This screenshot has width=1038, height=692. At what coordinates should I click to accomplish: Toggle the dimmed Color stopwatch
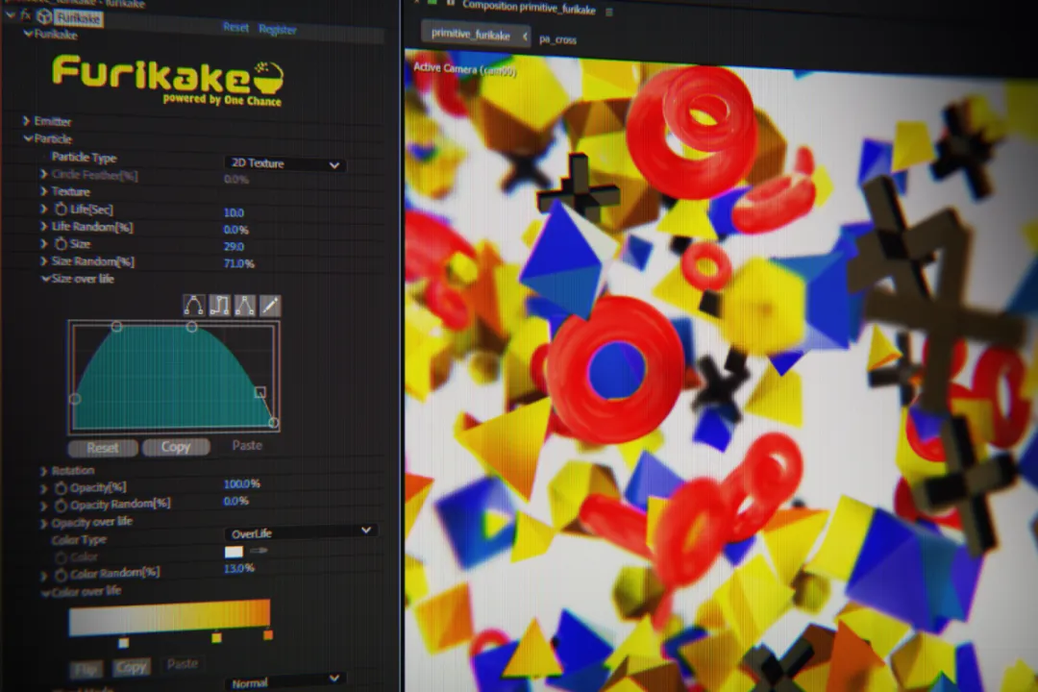[61, 557]
